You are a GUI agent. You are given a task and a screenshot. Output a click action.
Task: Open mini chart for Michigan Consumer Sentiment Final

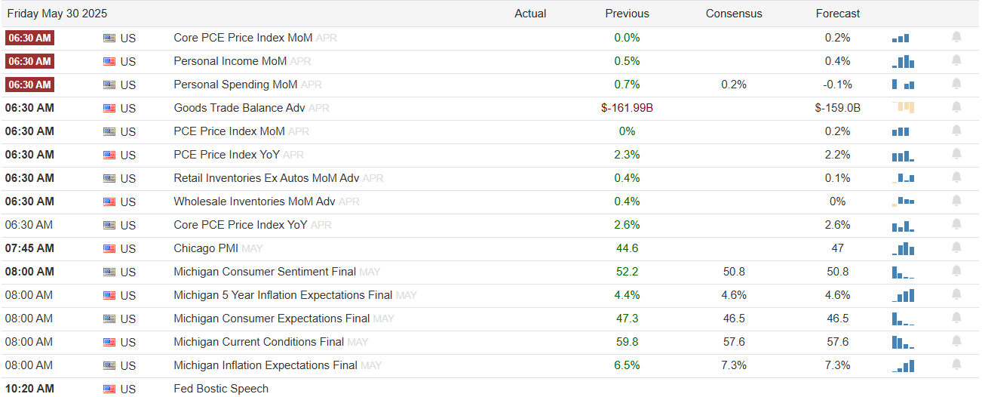[x=903, y=272]
